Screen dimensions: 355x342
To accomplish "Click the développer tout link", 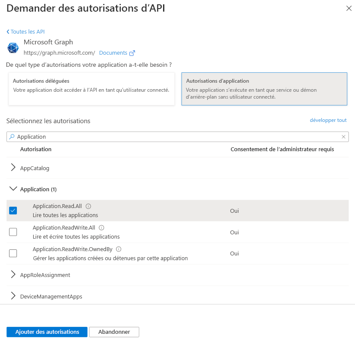I will tap(328, 120).
